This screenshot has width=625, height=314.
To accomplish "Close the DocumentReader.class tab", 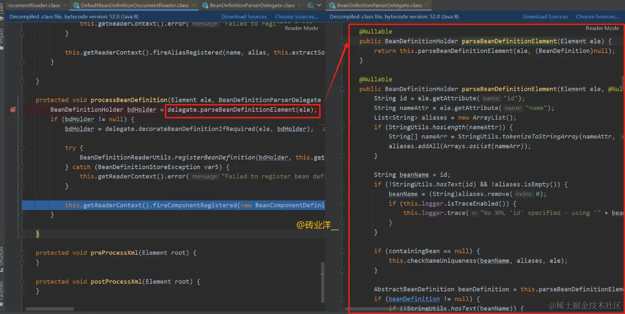I will tap(65, 5).
